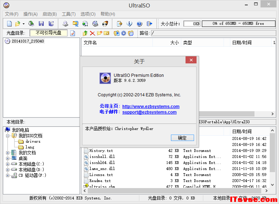Click the 文件名 column header
279x204 pixels.
[117, 42]
